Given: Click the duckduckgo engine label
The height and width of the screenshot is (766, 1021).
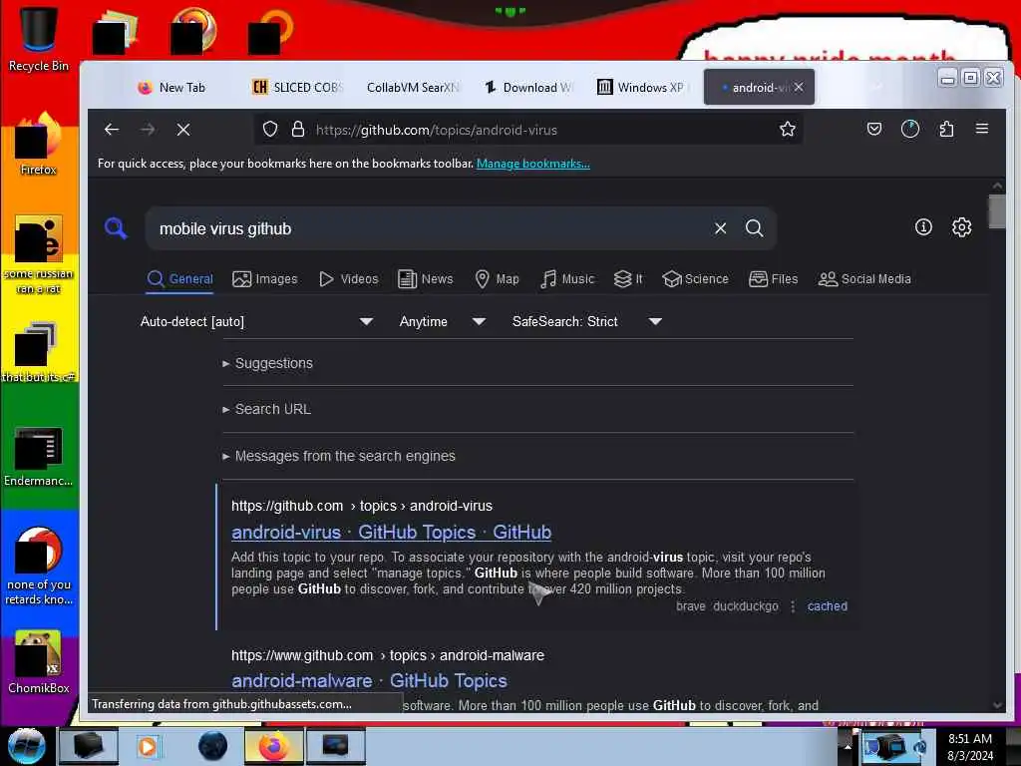Looking at the screenshot, I should (746, 606).
